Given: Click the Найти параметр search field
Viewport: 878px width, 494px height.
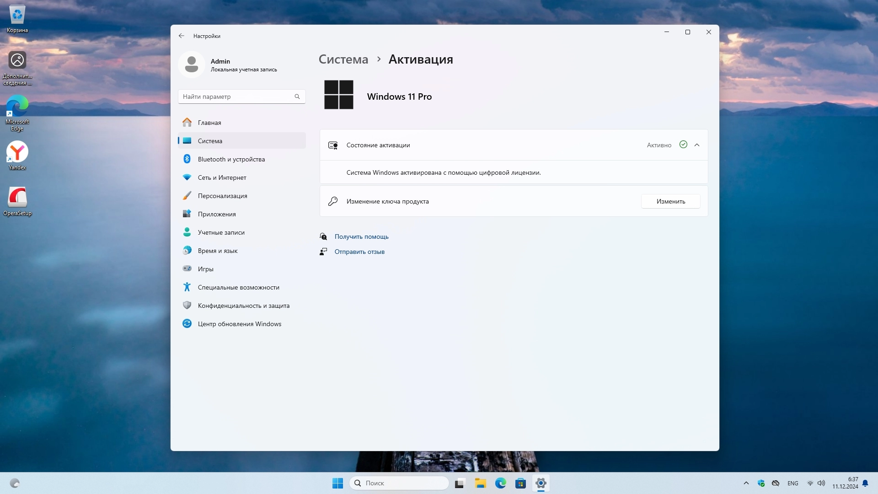Looking at the screenshot, I should [236, 97].
